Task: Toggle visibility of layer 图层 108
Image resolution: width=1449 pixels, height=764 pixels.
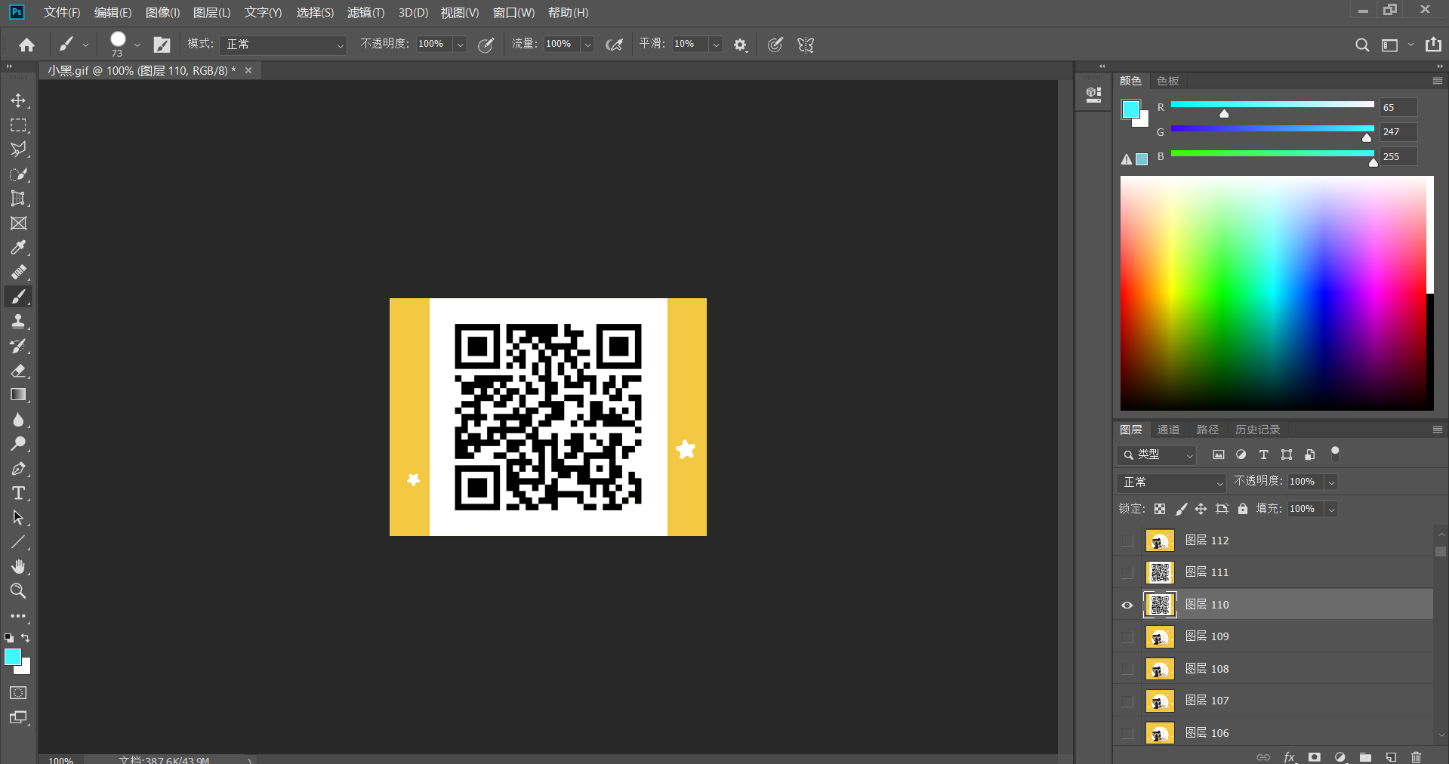Action: point(1127,669)
